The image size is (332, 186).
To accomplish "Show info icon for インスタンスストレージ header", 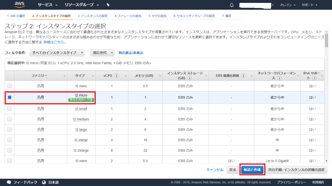I will [189, 78].
